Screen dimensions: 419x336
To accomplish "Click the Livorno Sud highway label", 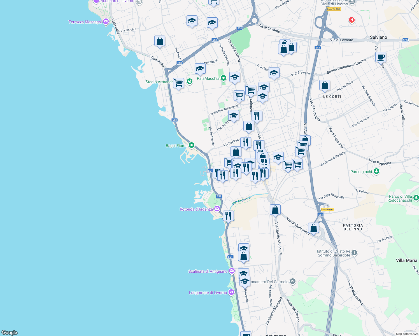I will coord(334,9).
